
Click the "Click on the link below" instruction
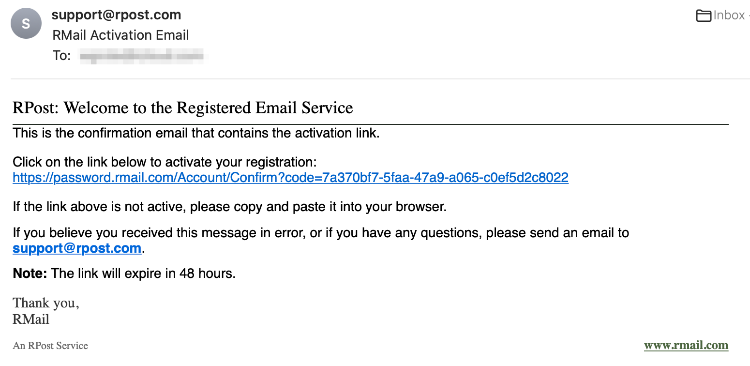tap(165, 162)
